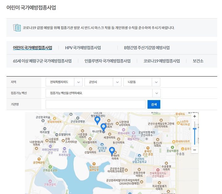Click 굴세상 군산 본점 icon
Image resolution: width=222 pixels, height=194 pixels.
pos(148,148)
